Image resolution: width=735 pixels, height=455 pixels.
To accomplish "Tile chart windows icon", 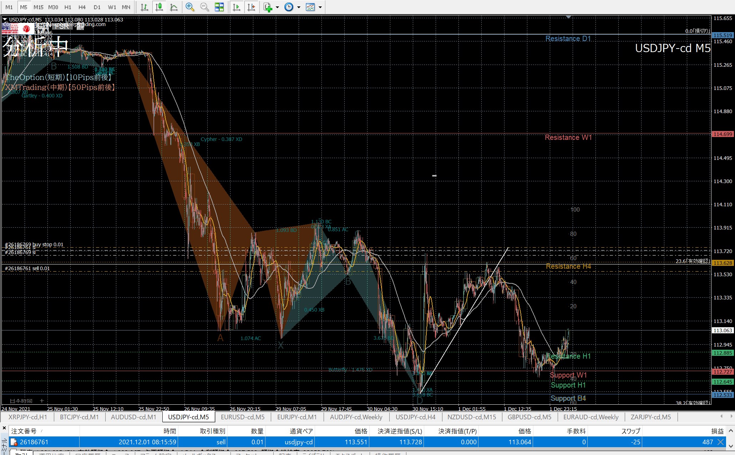I will pyautogui.click(x=219, y=7).
